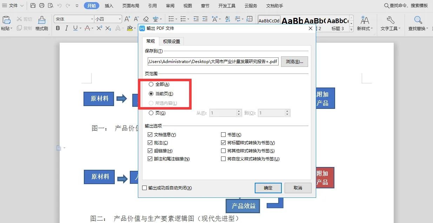Screen dimensions: 433x223
Task: Apply Superscript (X²) formatting
Action: coord(99,28)
